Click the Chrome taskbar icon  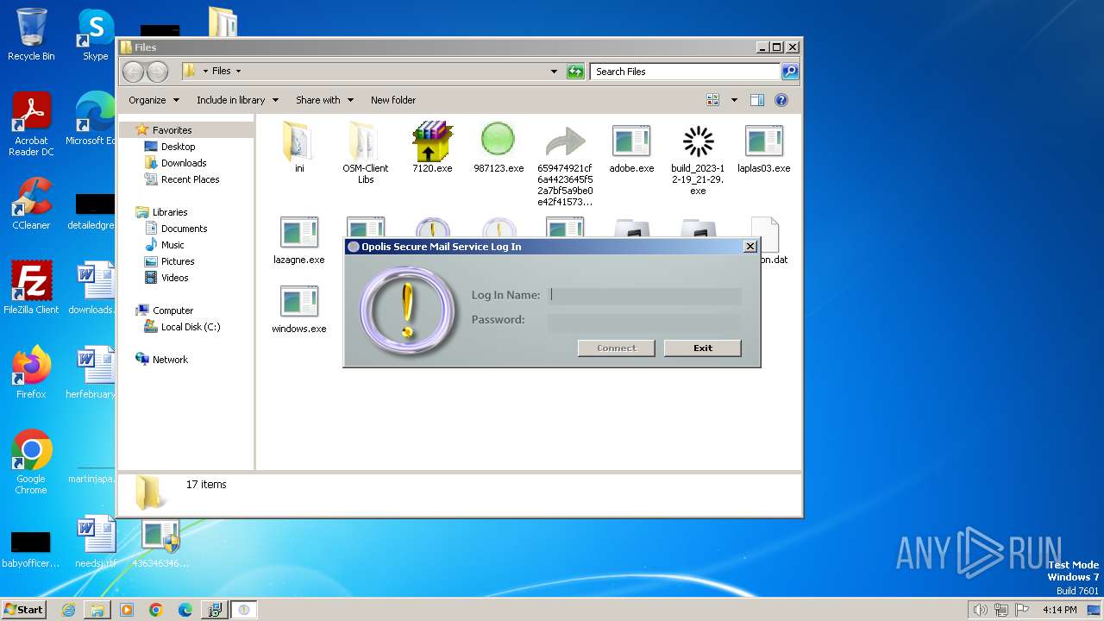(156, 610)
